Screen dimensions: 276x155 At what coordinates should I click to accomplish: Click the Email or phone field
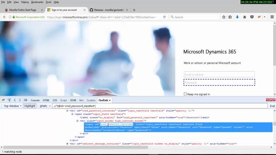click(x=219, y=74)
